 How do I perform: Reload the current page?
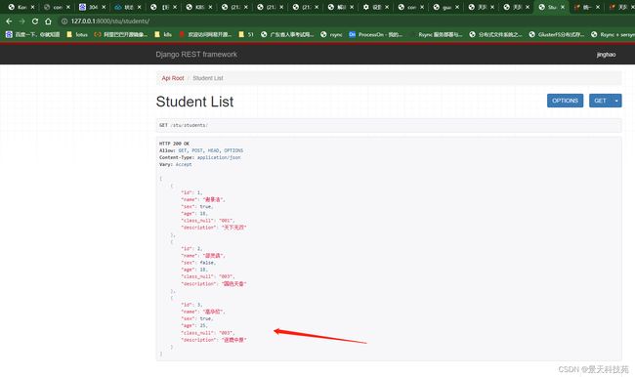[x=35, y=21]
